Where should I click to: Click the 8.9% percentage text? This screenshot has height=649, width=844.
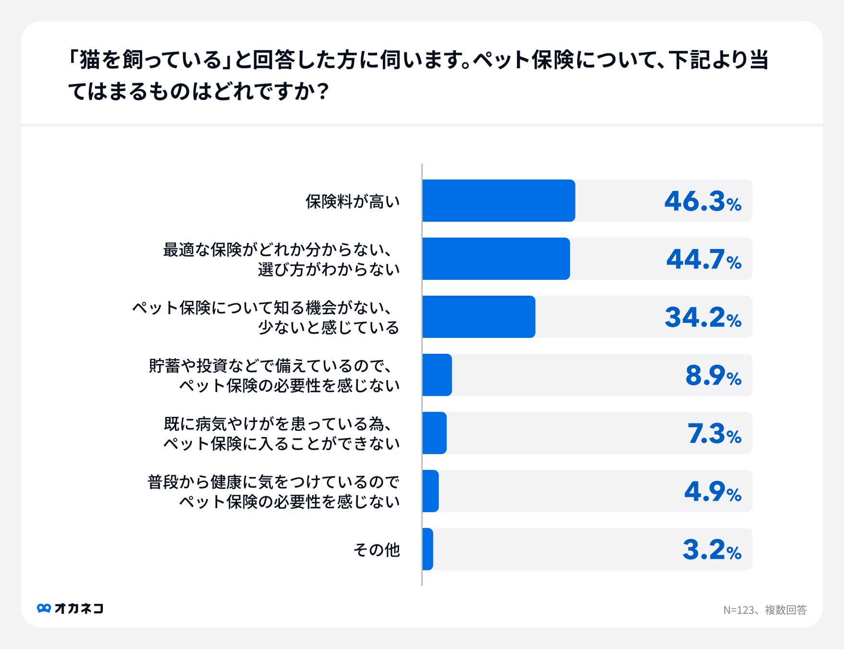(713, 375)
